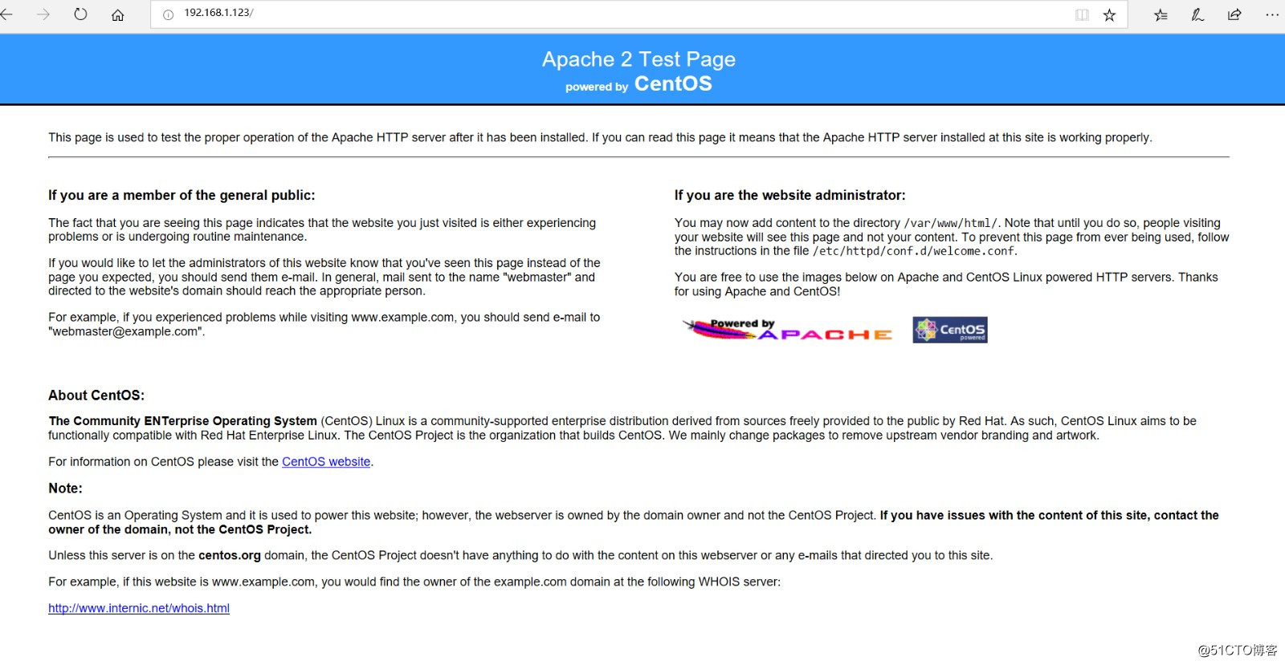Image resolution: width=1285 pixels, height=665 pixels.
Task: Click the /var/www/html/ directory path text
Action: click(x=951, y=224)
